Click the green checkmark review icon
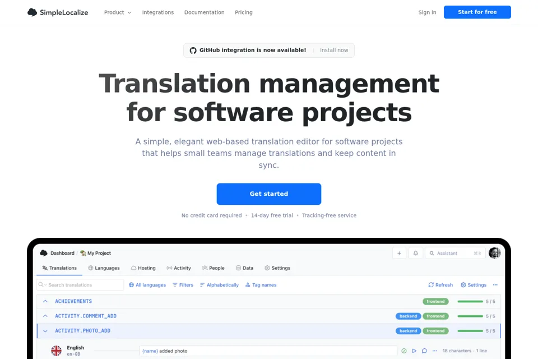Image resolution: width=538 pixels, height=359 pixels. coord(404,351)
